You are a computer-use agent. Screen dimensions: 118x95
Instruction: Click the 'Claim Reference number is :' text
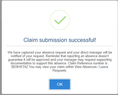click(x=89, y=63)
